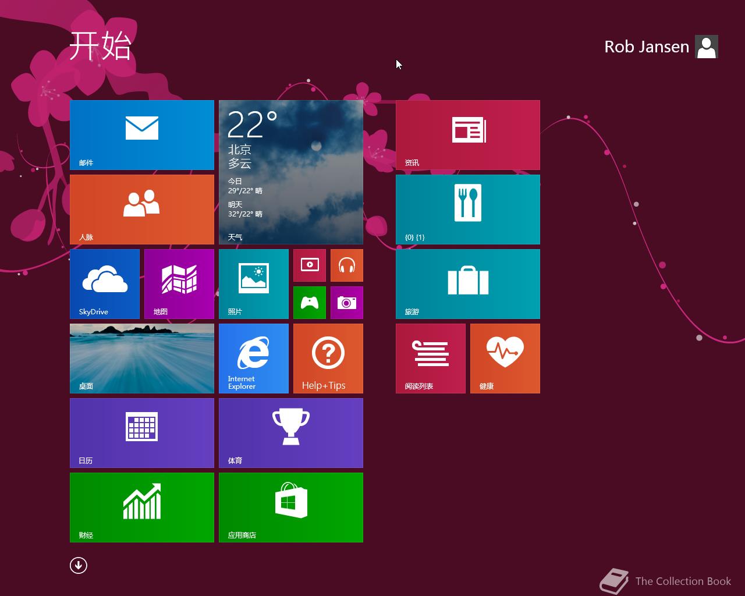Launch Internet Explorer tile
Viewport: 745px width, 596px height.
tap(254, 359)
